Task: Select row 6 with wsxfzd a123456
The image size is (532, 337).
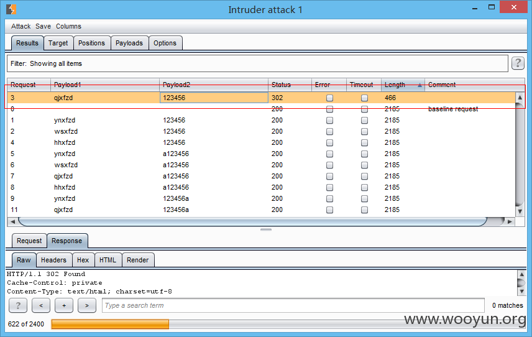Action: coord(261,165)
